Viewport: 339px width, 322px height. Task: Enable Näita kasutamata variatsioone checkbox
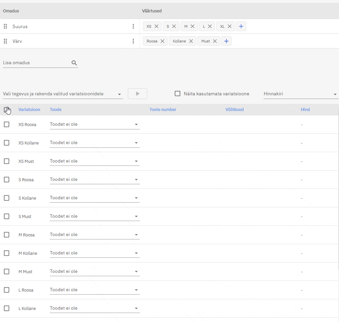tap(178, 94)
